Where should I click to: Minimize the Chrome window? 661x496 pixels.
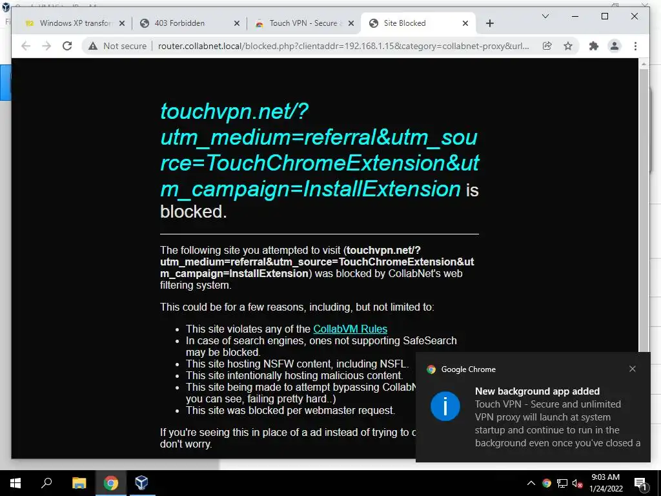[575, 16]
